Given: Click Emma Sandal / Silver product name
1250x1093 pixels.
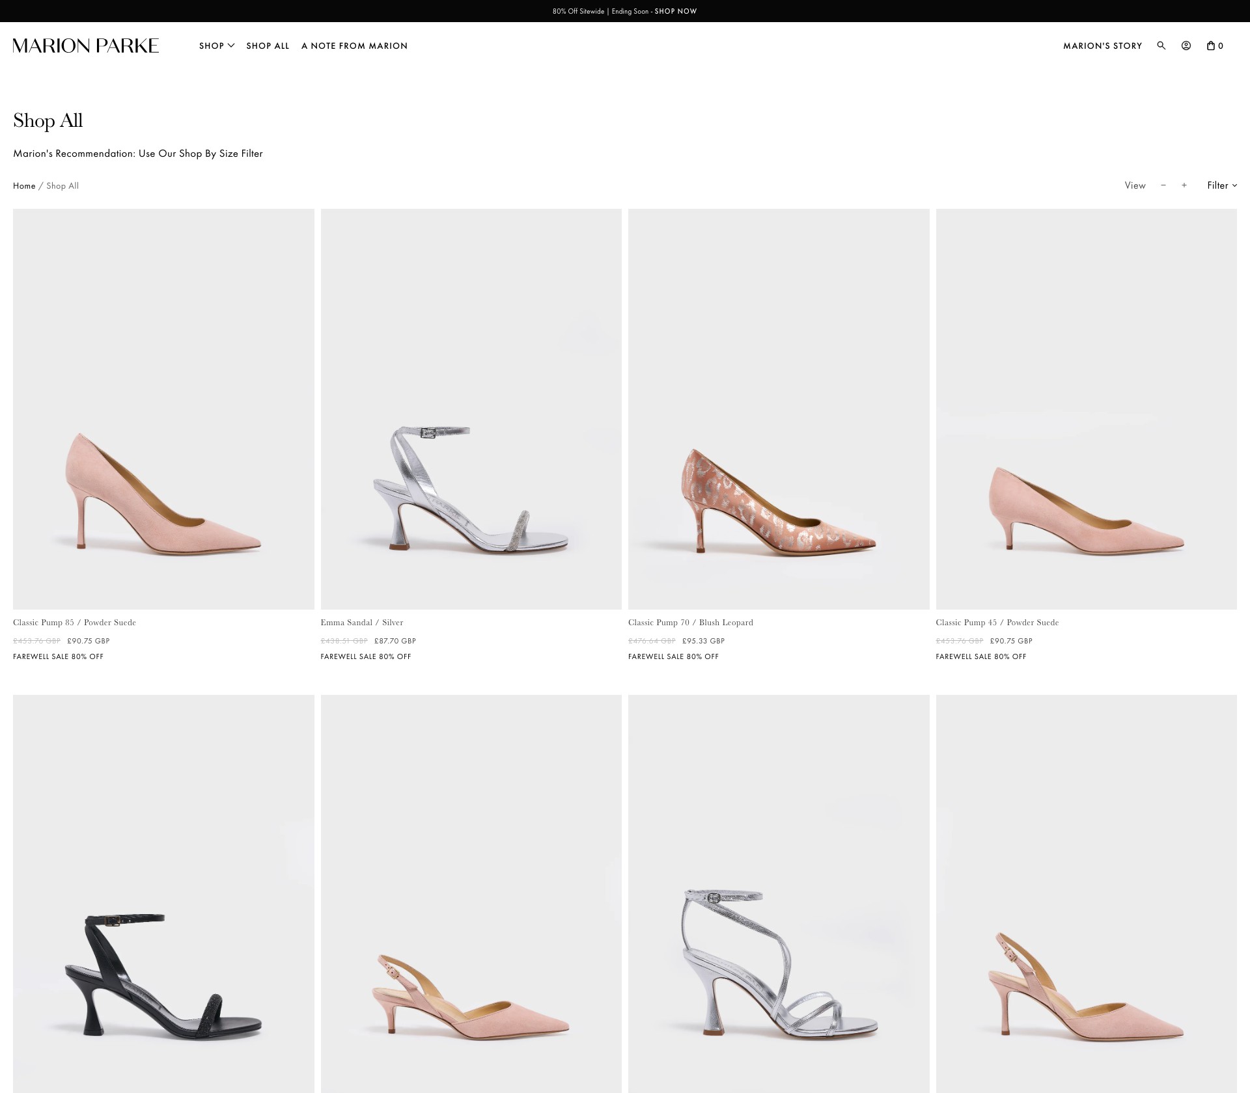Looking at the screenshot, I should tap(362, 623).
